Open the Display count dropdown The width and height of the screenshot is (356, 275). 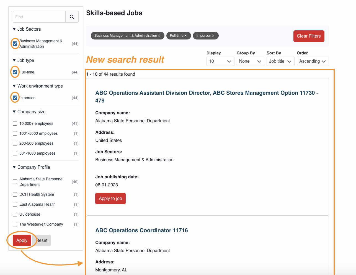point(220,61)
